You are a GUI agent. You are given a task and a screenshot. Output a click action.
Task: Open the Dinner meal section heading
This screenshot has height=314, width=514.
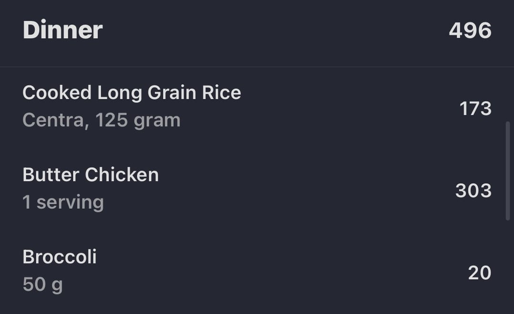click(62, 30)
